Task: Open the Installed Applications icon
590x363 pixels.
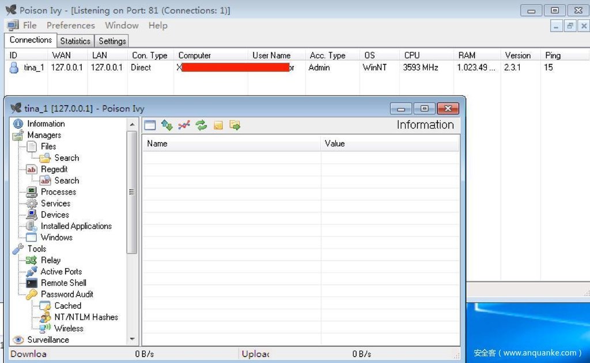Action: (32, 226)
